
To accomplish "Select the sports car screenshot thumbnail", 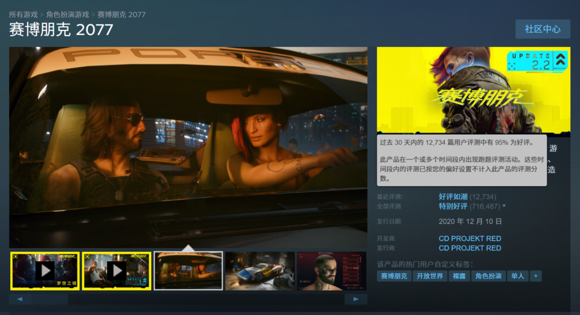I will click(x=259, y=271).
